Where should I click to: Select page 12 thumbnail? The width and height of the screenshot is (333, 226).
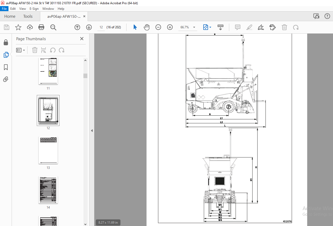point(48,110)
